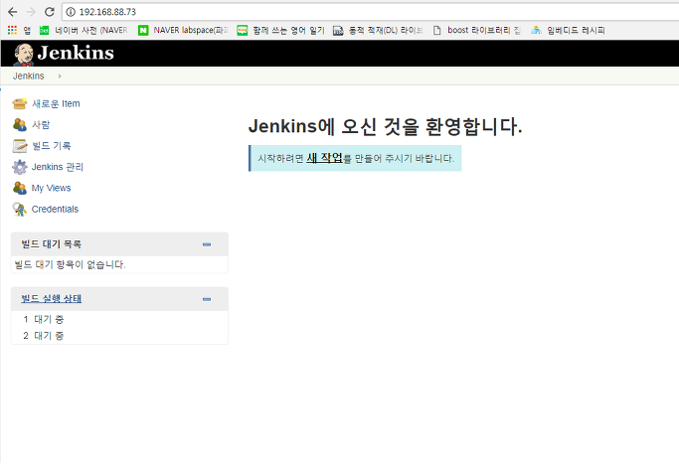Open the 빌드 기록 link
Image resolution: width=679 pixels, height=464 pixels.
click(x=51, y=146)
